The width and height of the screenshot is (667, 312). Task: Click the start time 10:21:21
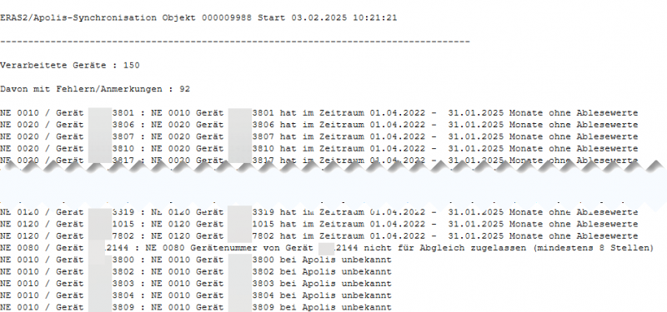[x=374, y=18]
